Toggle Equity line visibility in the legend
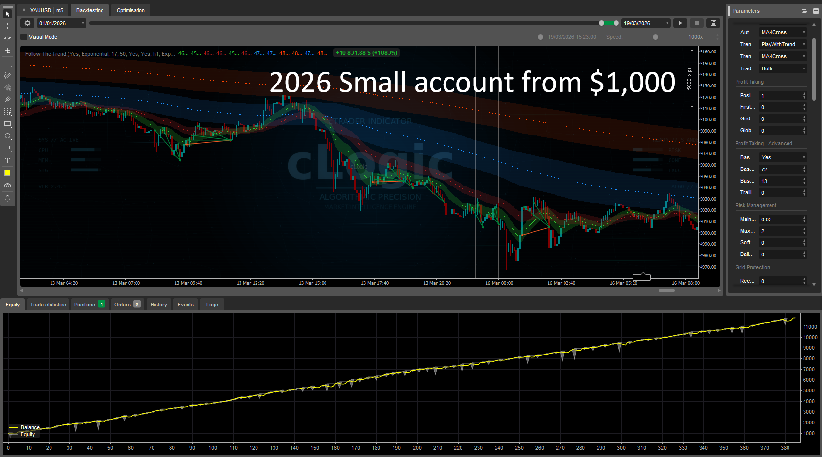This screenshot has width=822, height=457. [x=28, y=434]
